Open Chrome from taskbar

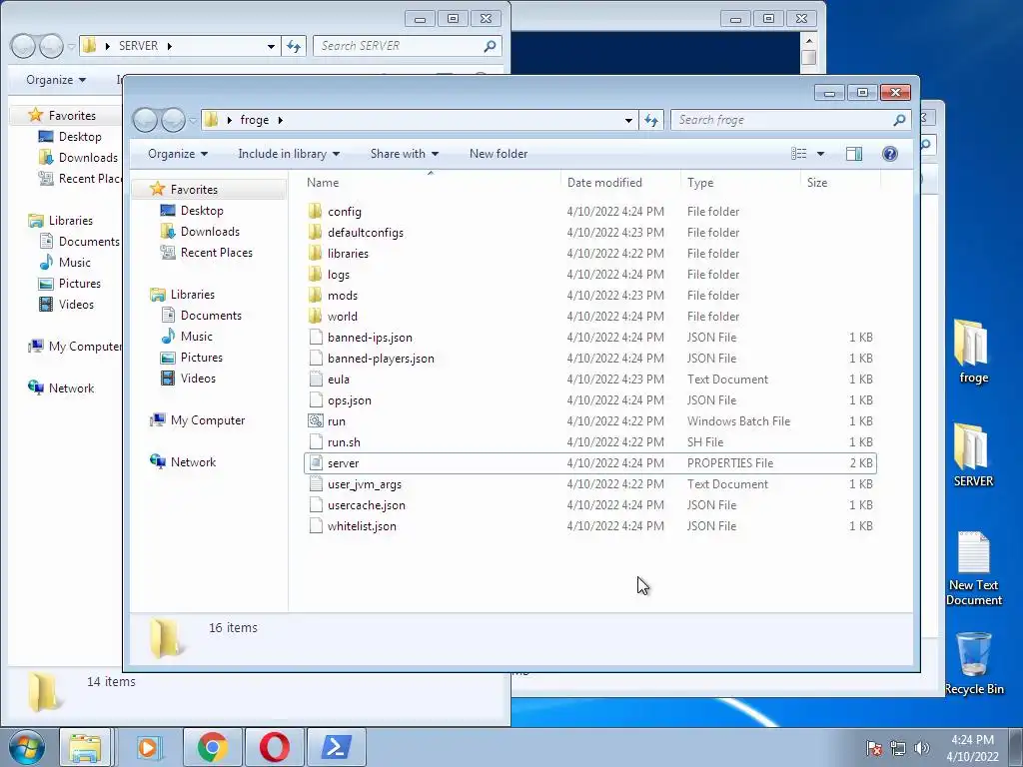click(213, 747)
